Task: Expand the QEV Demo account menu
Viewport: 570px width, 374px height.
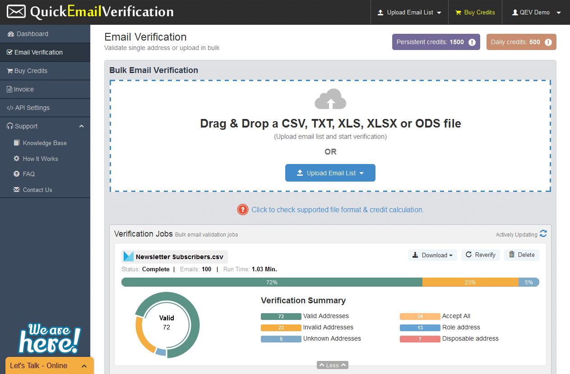Action: (536, 12)
